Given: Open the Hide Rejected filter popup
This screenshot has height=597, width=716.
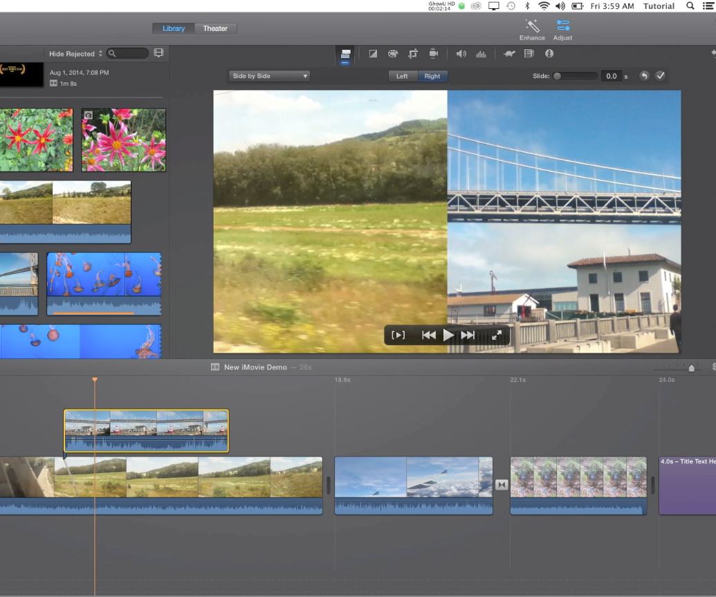Looking at the screenshot, I should (x=75, y=53).
